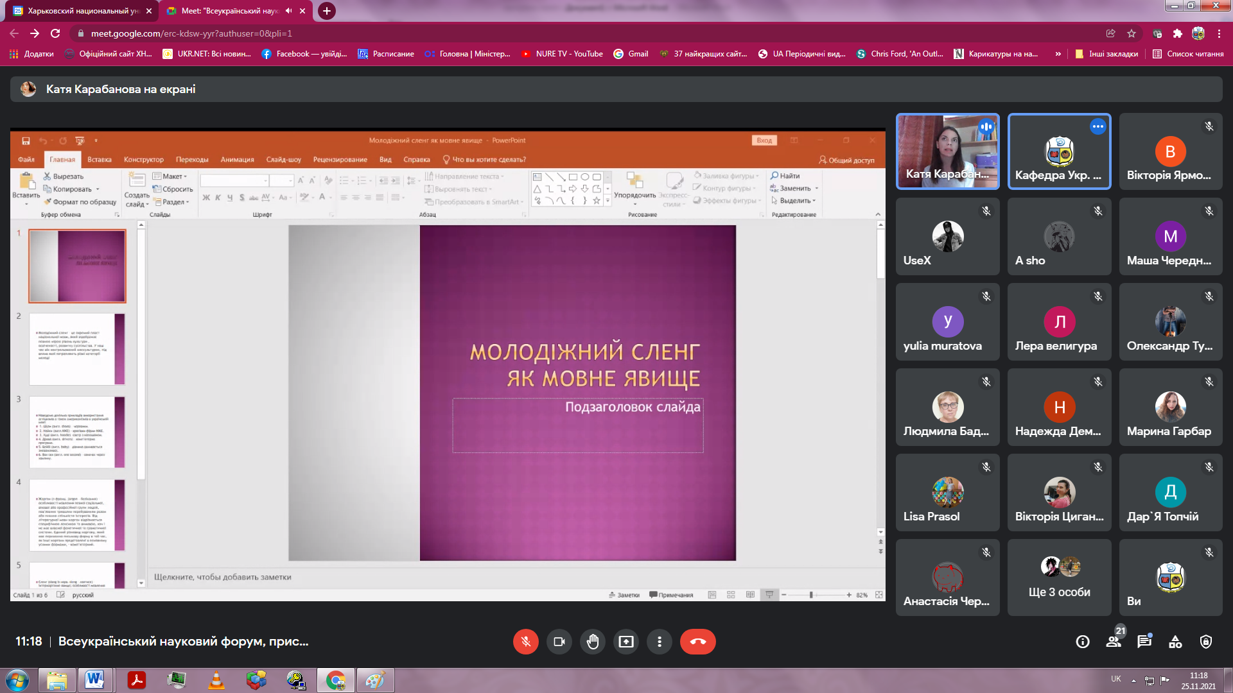Screen dimensions: 1233x693
Task: Switch to Харьковский национальный browser tab
Action: pos(83,11)
